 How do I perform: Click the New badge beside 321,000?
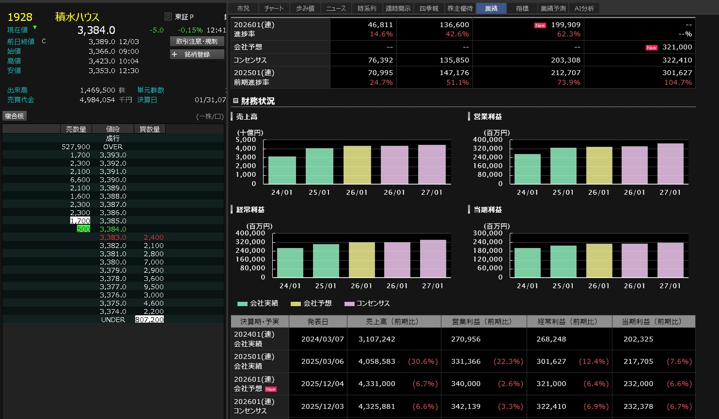(x=651, y=47)
